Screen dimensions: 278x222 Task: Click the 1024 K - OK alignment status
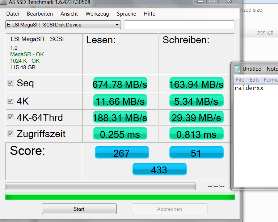click(x=25, y=61)
